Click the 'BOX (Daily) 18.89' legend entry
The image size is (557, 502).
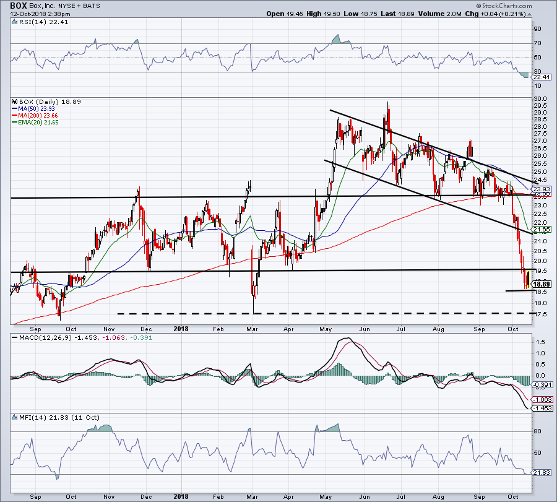coord(50,102)
